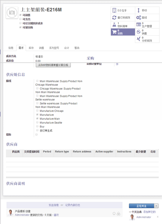Viewport: 162px width, 224px height.
Task: Check the Buy route checkbox
Action: [37, 126]
